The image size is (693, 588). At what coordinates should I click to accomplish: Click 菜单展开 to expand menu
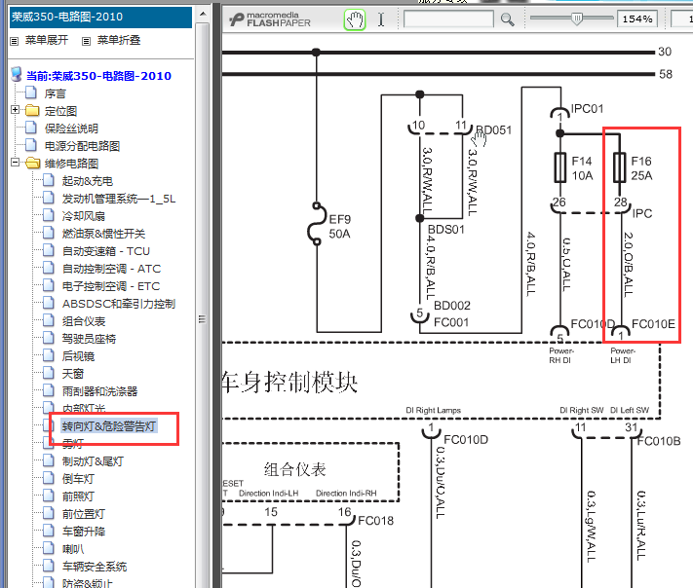click(47, 40)
